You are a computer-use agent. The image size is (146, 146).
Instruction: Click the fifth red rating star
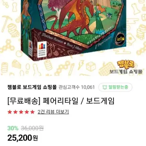point(32,112)
